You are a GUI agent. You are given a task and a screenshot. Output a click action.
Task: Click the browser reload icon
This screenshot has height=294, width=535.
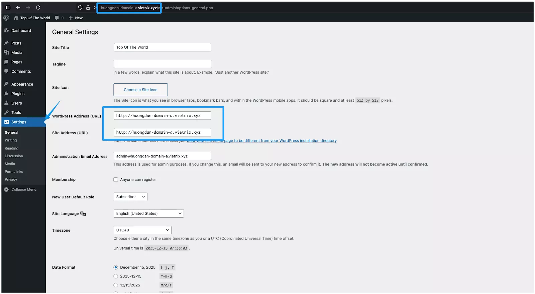point(38,8)
